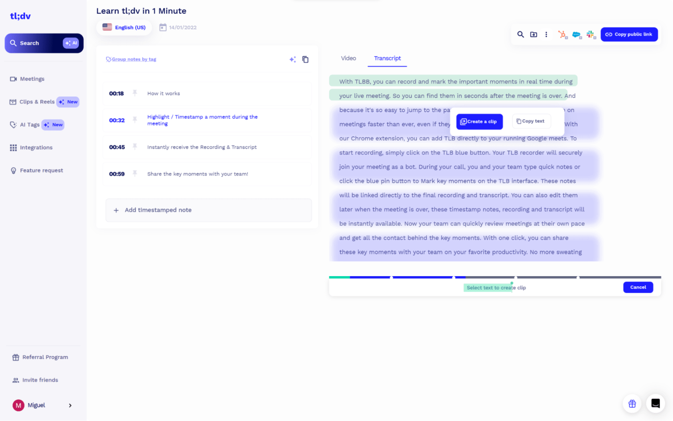
Task: Add the HubSpot integration icon
Action: tap(562, 34)
